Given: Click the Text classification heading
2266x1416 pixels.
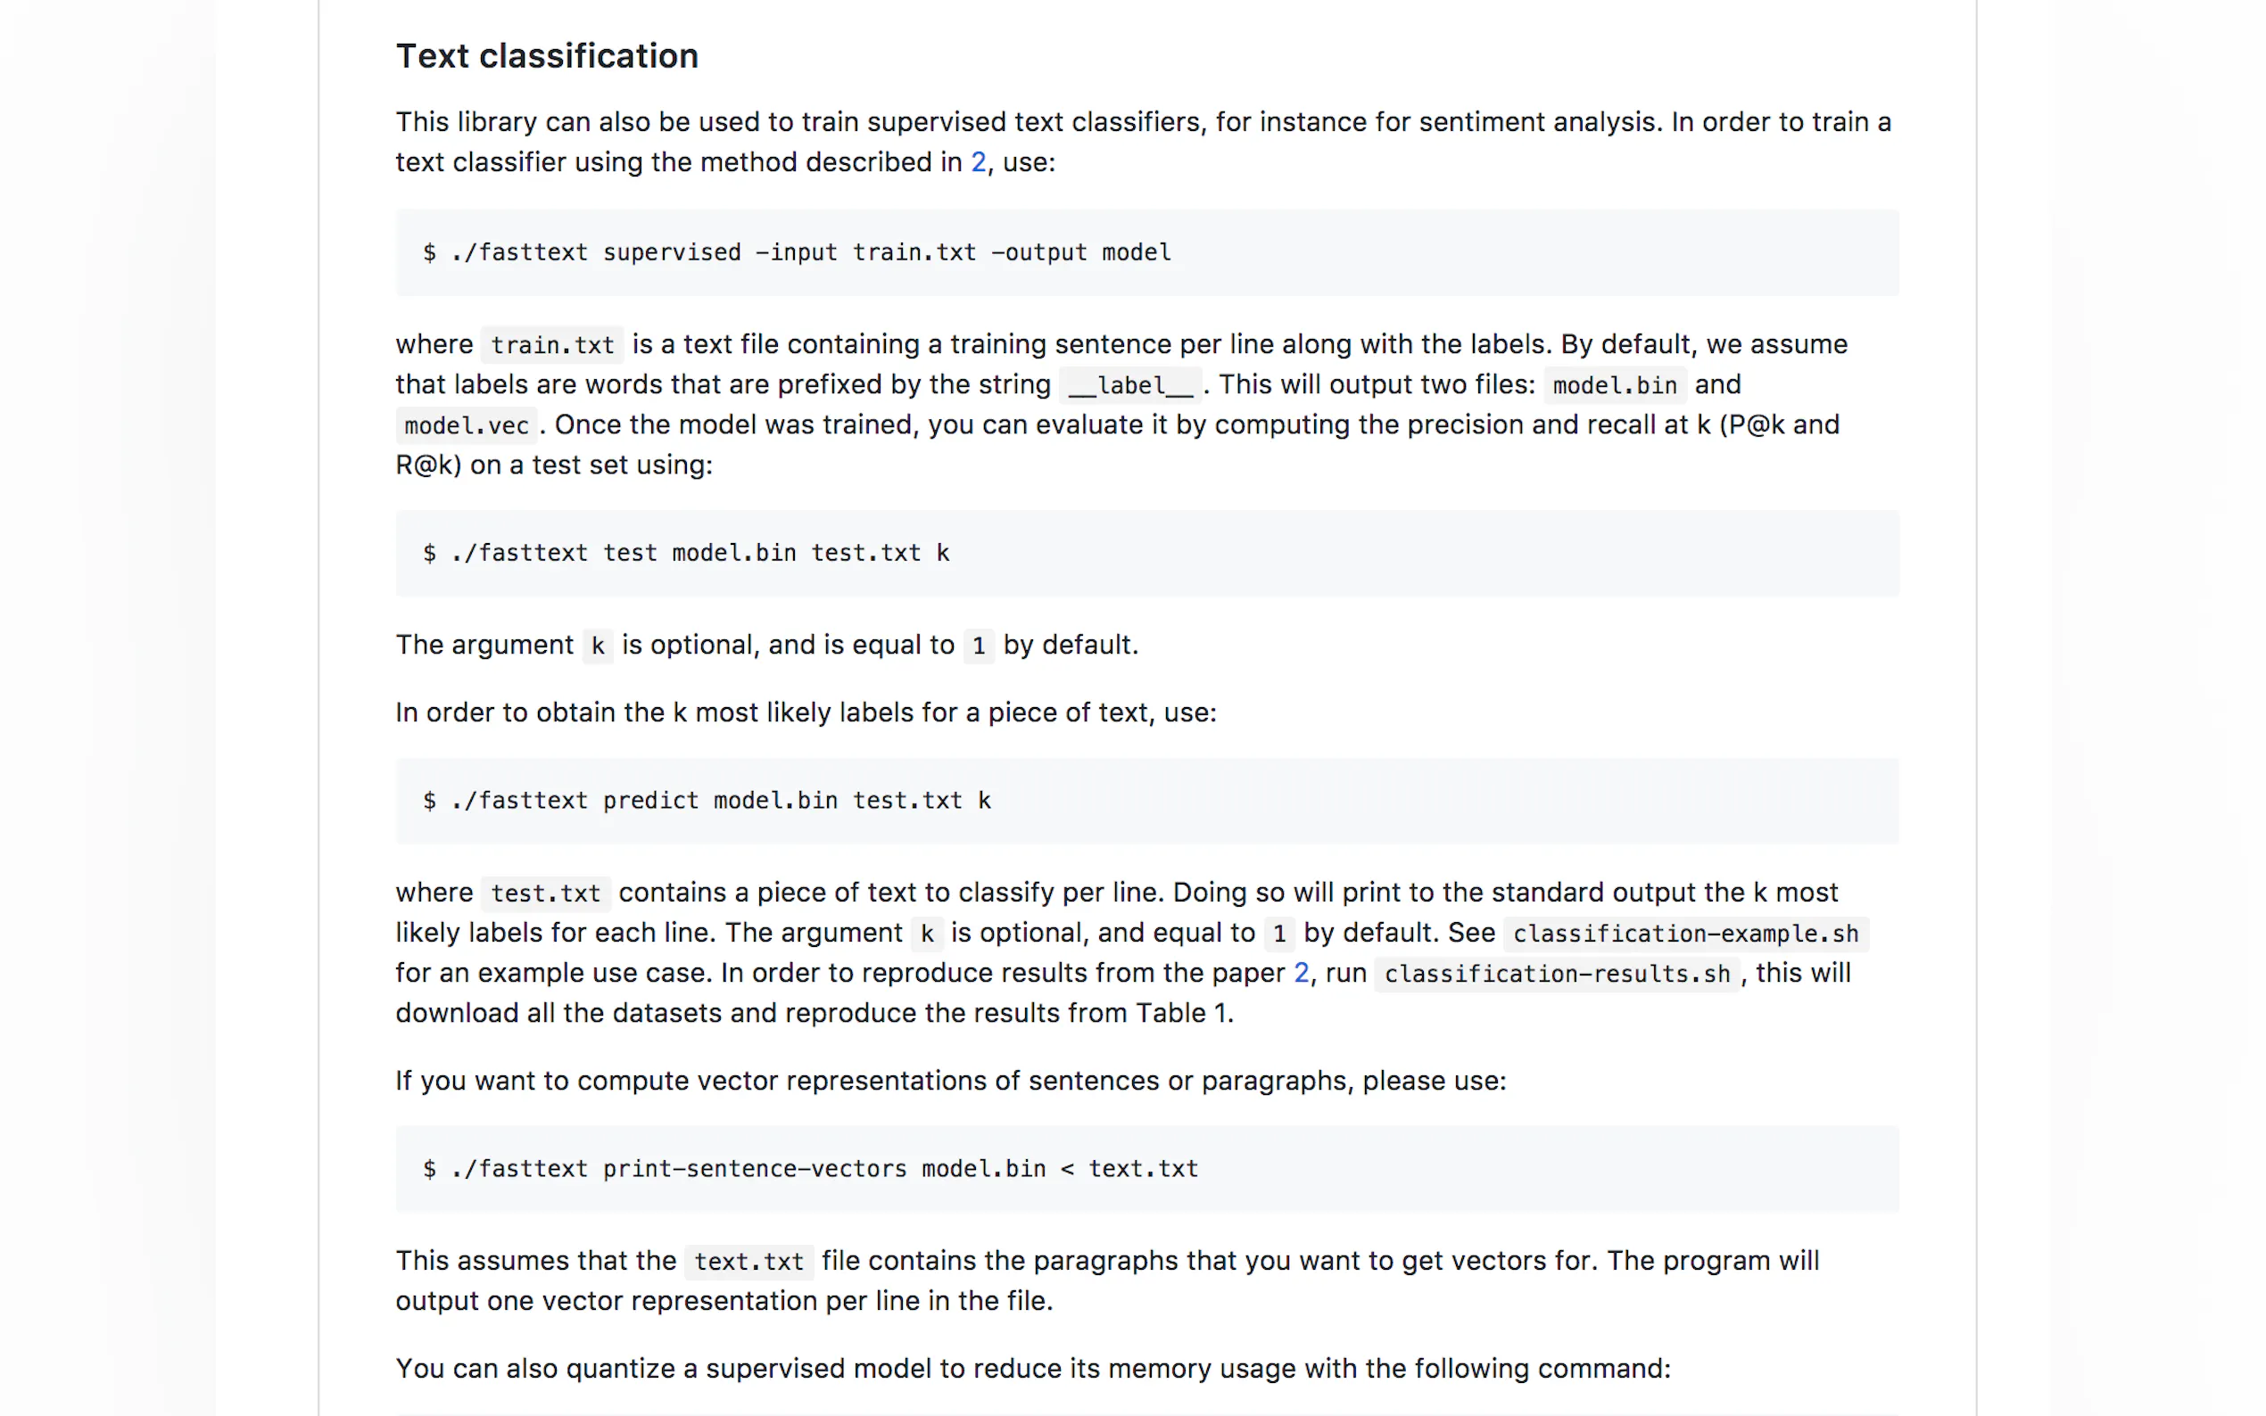Looking at the screenshot, I should (546, 56).
